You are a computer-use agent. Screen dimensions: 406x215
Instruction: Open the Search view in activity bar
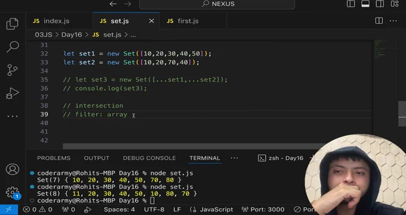13,47
